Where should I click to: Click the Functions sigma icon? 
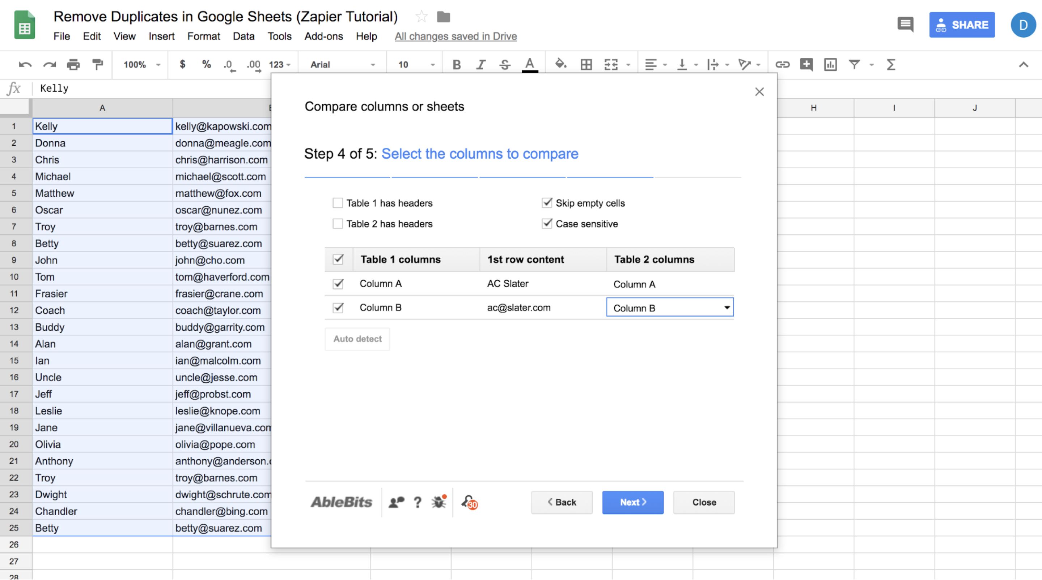891,65
